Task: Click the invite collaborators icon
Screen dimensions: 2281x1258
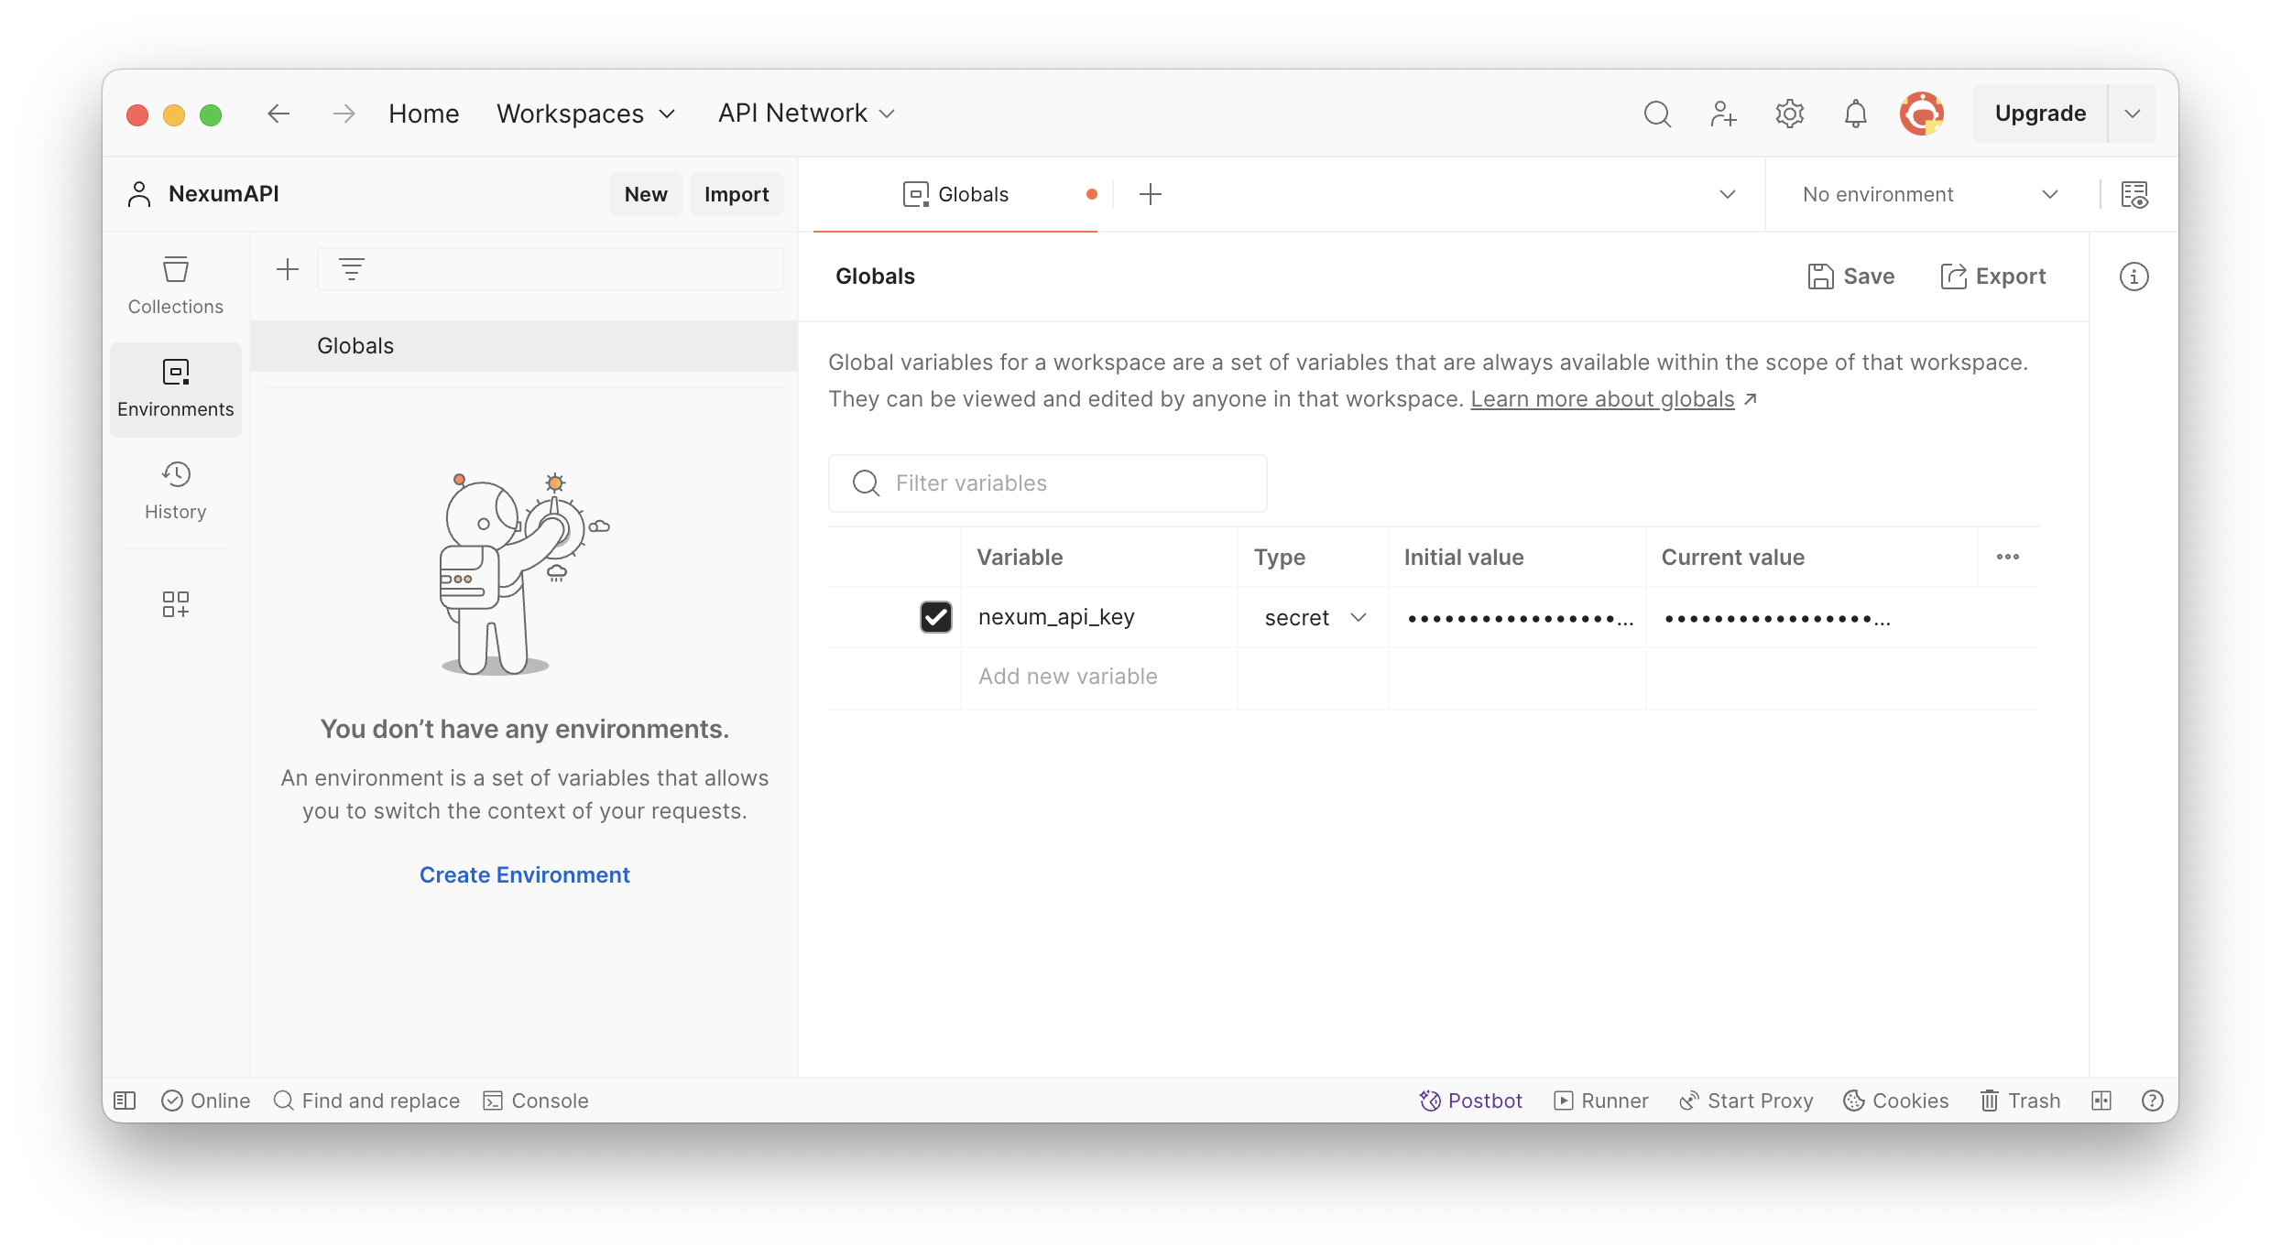Action: [x=1723, y=114]
